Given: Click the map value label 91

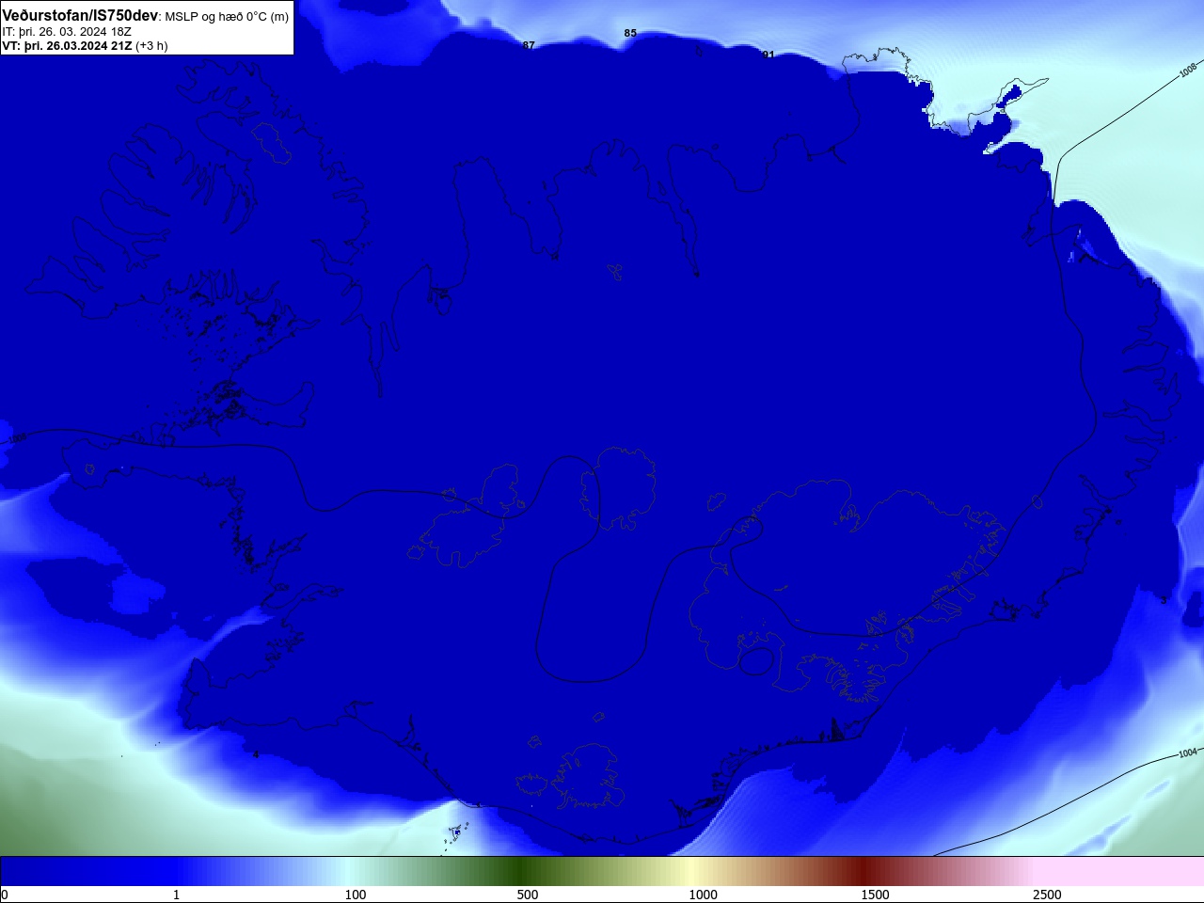Looking at the screenshot, I should 768,55.
